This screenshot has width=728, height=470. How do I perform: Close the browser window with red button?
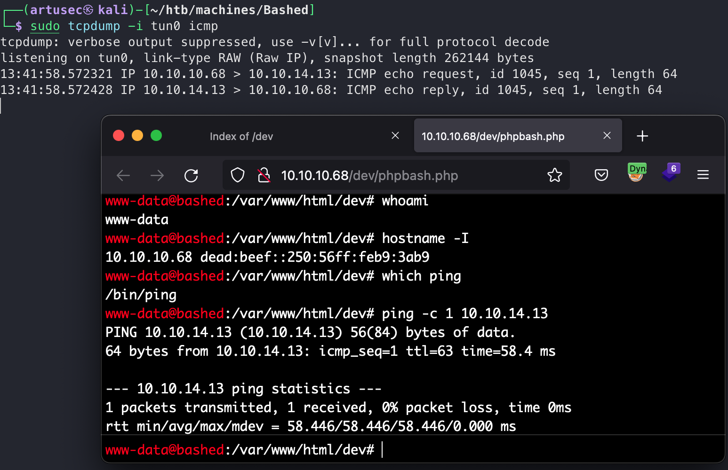click(x=119, y=136)
